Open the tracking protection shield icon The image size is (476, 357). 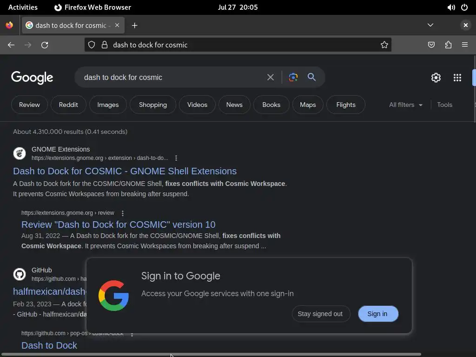[x=92, y=45]
